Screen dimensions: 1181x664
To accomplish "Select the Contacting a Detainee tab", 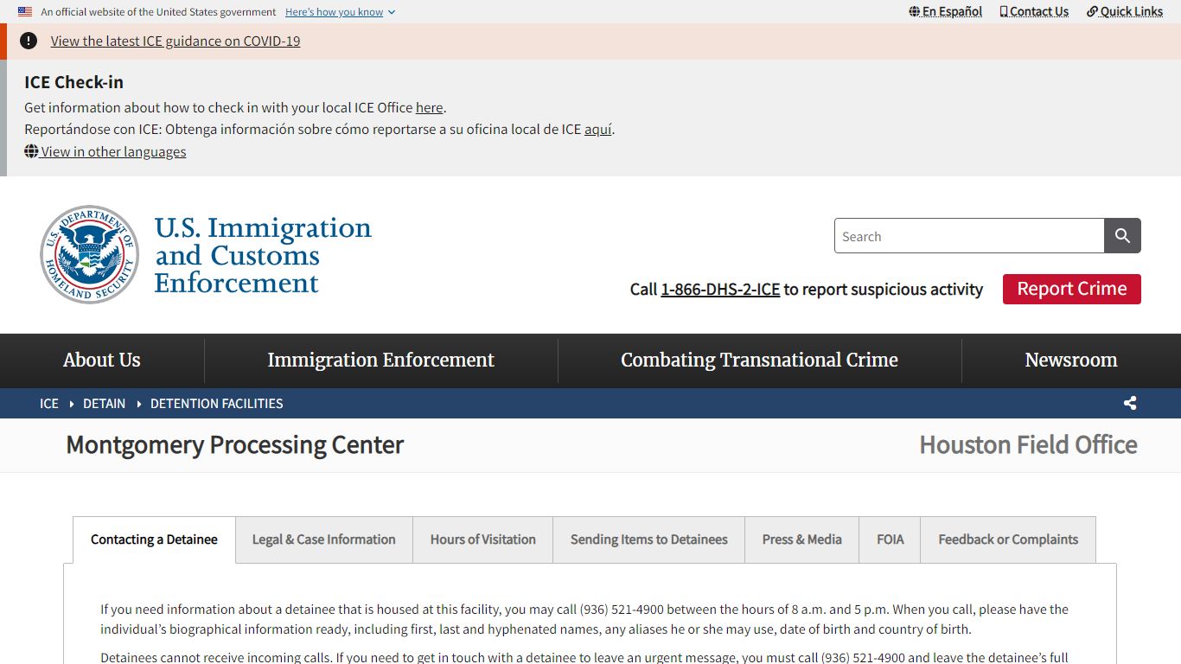I will coord(154,539).
